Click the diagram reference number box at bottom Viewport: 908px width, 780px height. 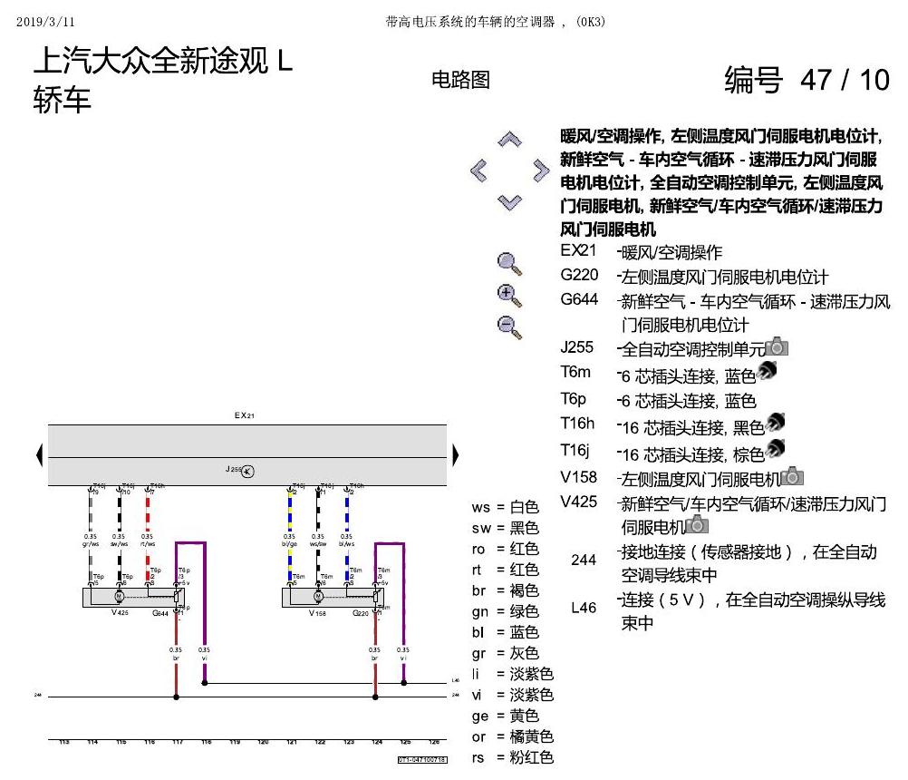(x=422, y=760)
